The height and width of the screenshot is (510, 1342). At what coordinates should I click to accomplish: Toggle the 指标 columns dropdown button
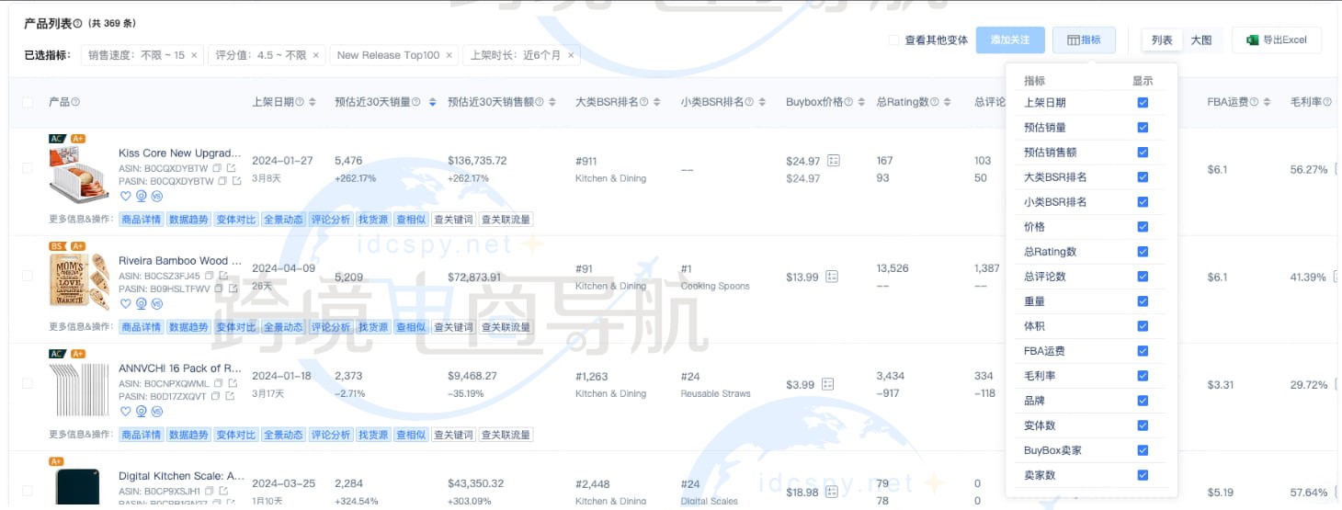1084,40
